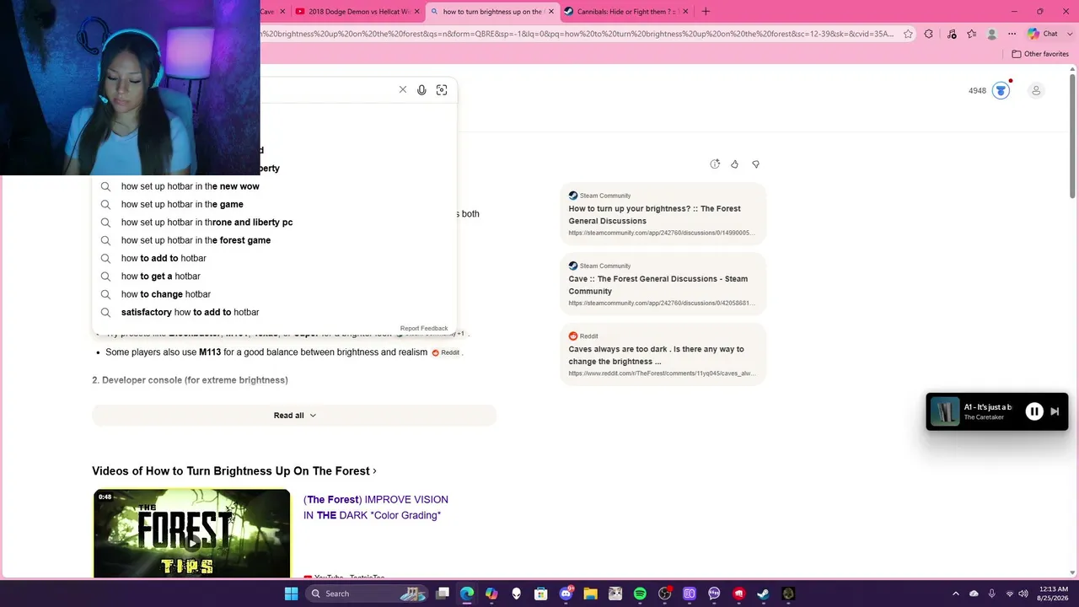The height and width of the screenshot is (607, 1079).
Task: Open OBS Studio from the taskbar
Action: [x=664, y=594]
